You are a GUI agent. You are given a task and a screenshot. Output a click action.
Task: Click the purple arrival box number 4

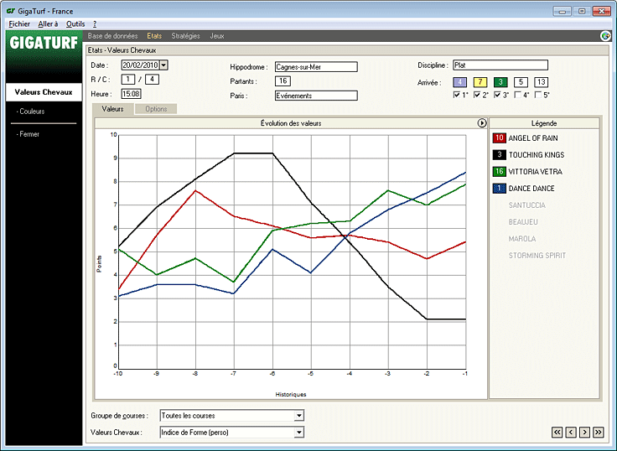460,82
